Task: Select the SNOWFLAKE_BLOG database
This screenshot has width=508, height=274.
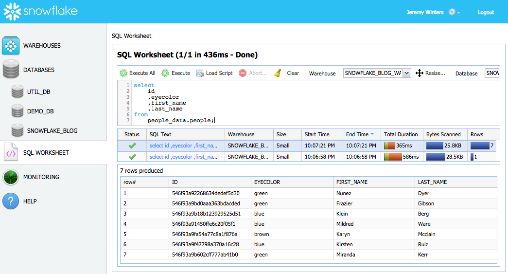Action: tap(52, 131)
